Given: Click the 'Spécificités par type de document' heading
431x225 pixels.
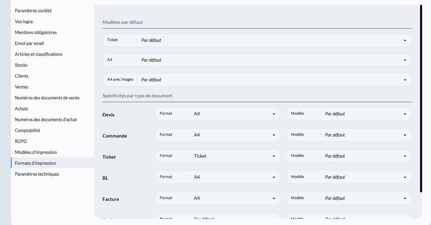Looking at the screenshot, I should (x=137, y=96).
